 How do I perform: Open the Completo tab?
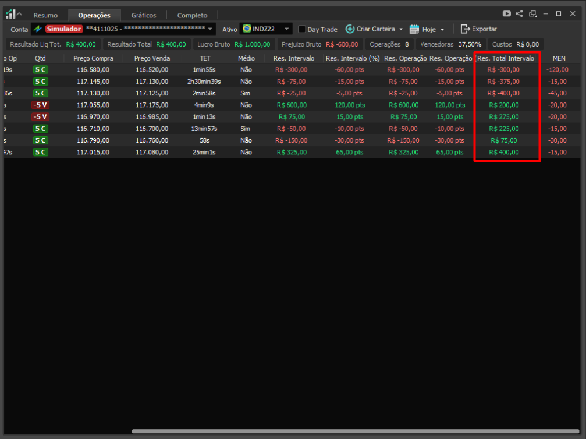tap(192, 16)
